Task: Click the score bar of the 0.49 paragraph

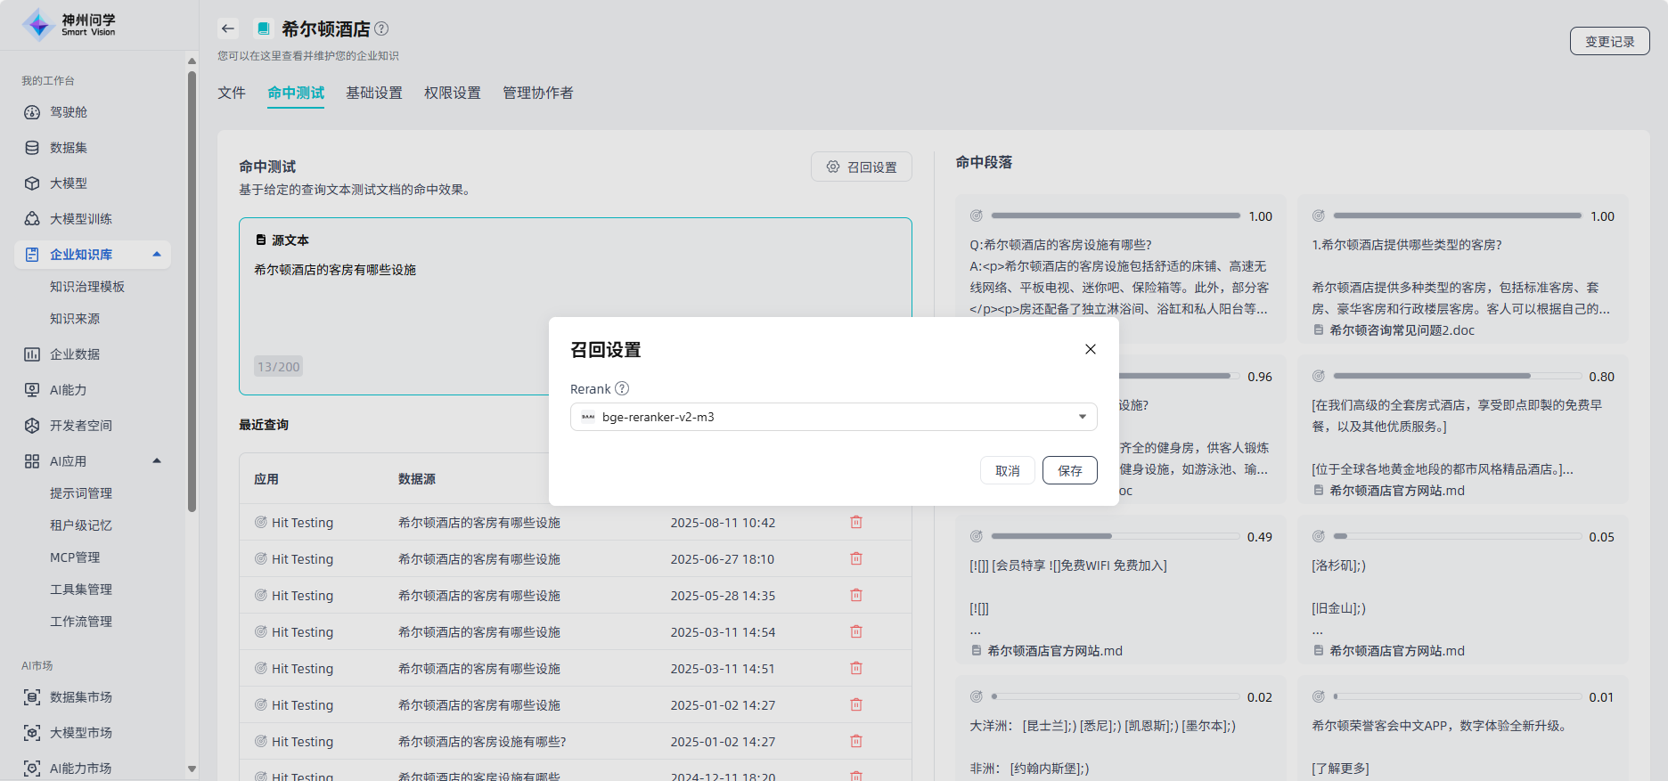Action: [x=1116, y=536]
